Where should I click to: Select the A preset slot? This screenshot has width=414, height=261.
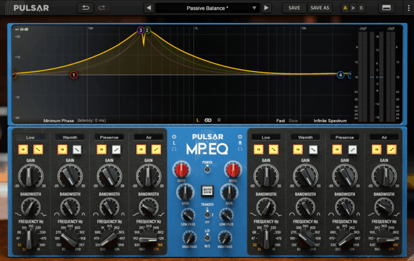coord(345,8)
